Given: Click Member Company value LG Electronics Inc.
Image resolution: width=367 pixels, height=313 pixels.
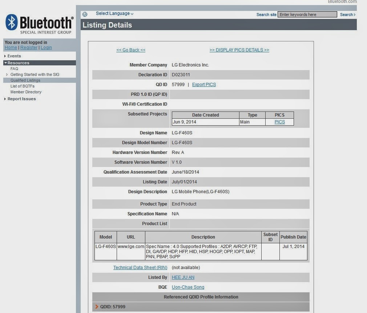Looking at the screenshot, I should pos(190,65).
